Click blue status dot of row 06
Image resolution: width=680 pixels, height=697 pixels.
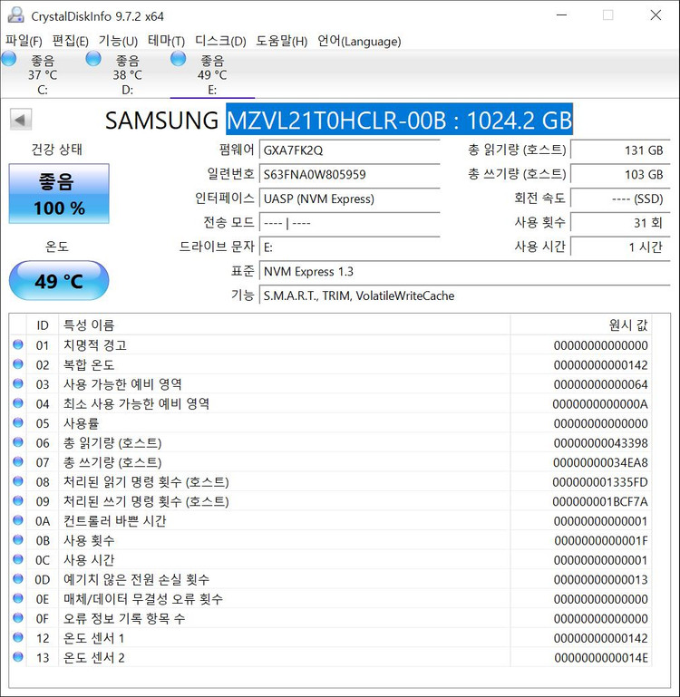[18, 442]
